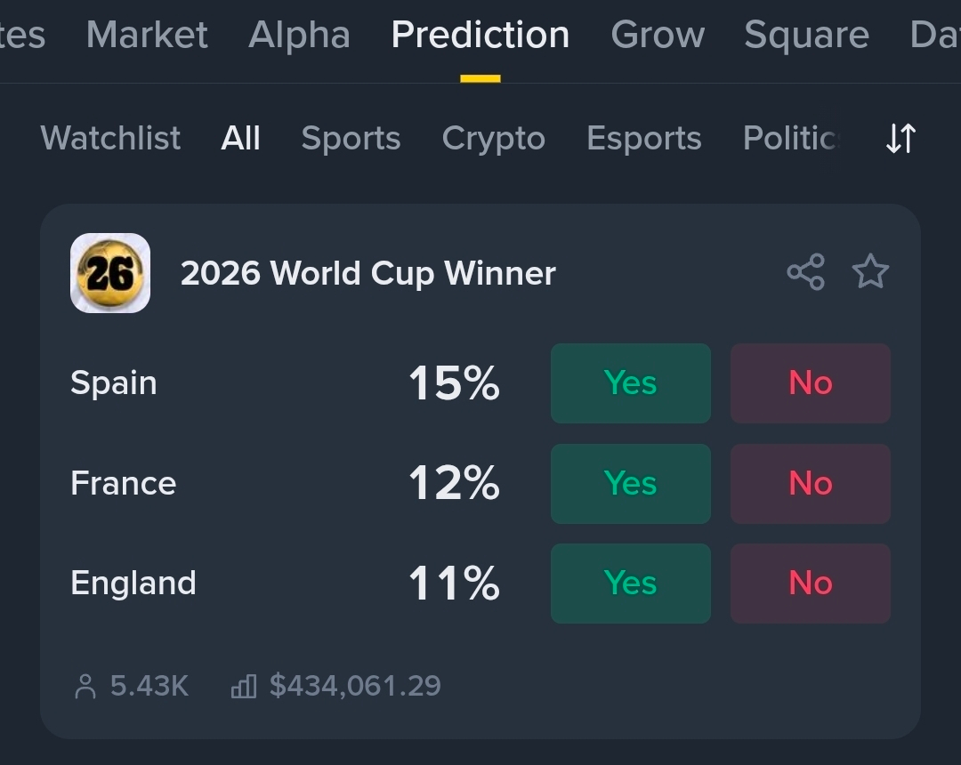Go to the Grow tab
The height and width of the screenshot is (765, 961).
tap(658, 36)
